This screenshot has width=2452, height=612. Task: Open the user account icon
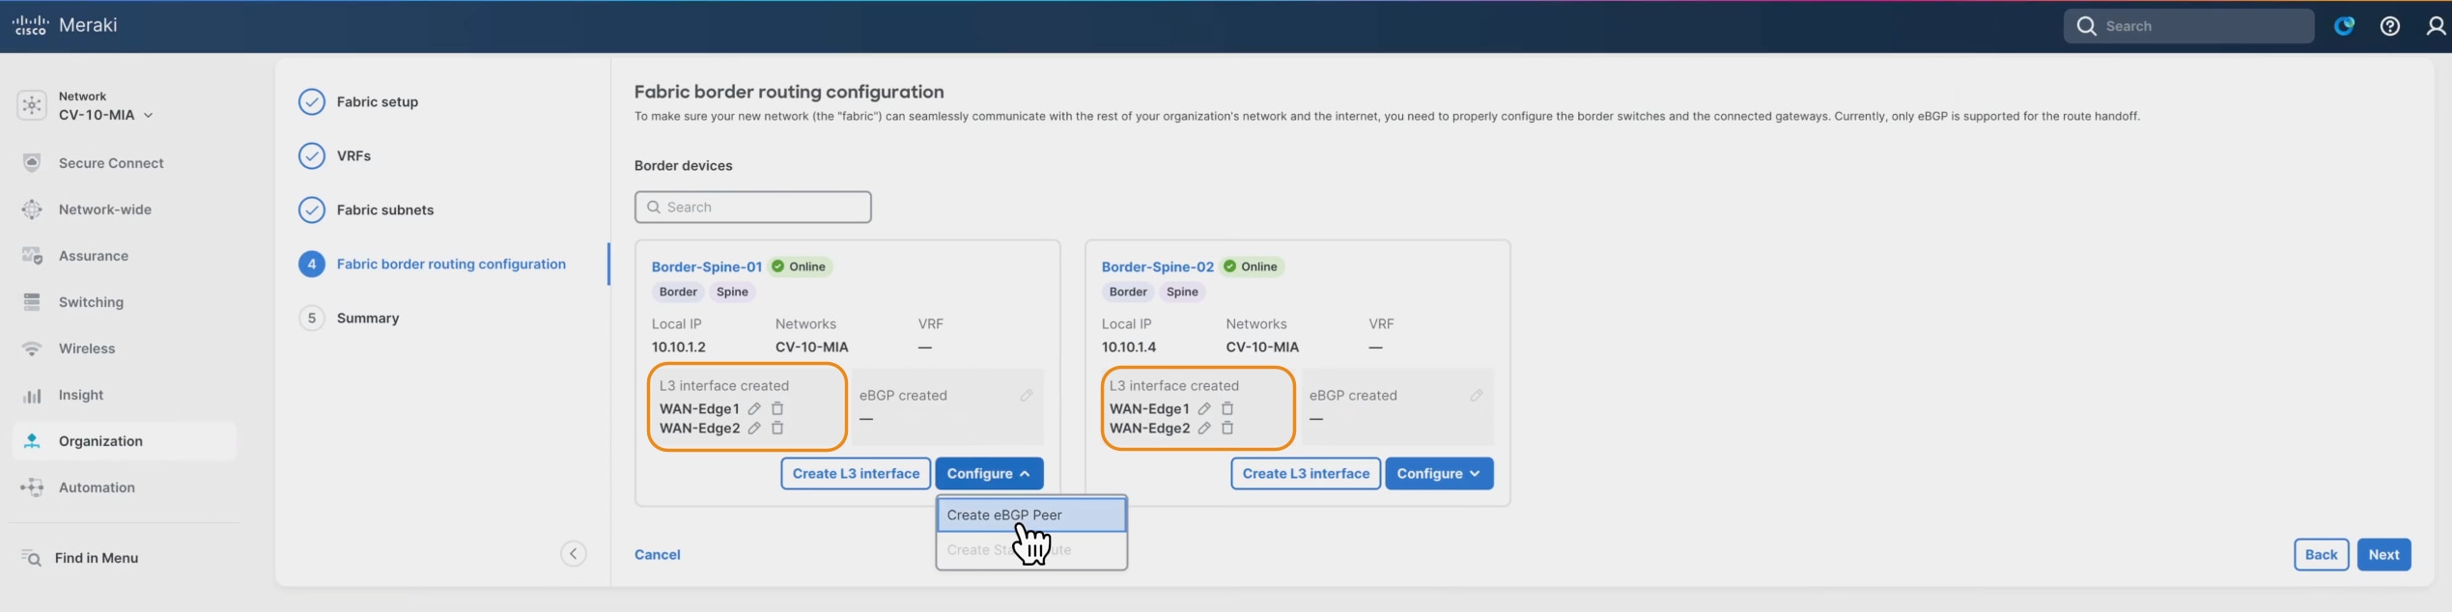pyautogui.click(x=2437, y=26)
